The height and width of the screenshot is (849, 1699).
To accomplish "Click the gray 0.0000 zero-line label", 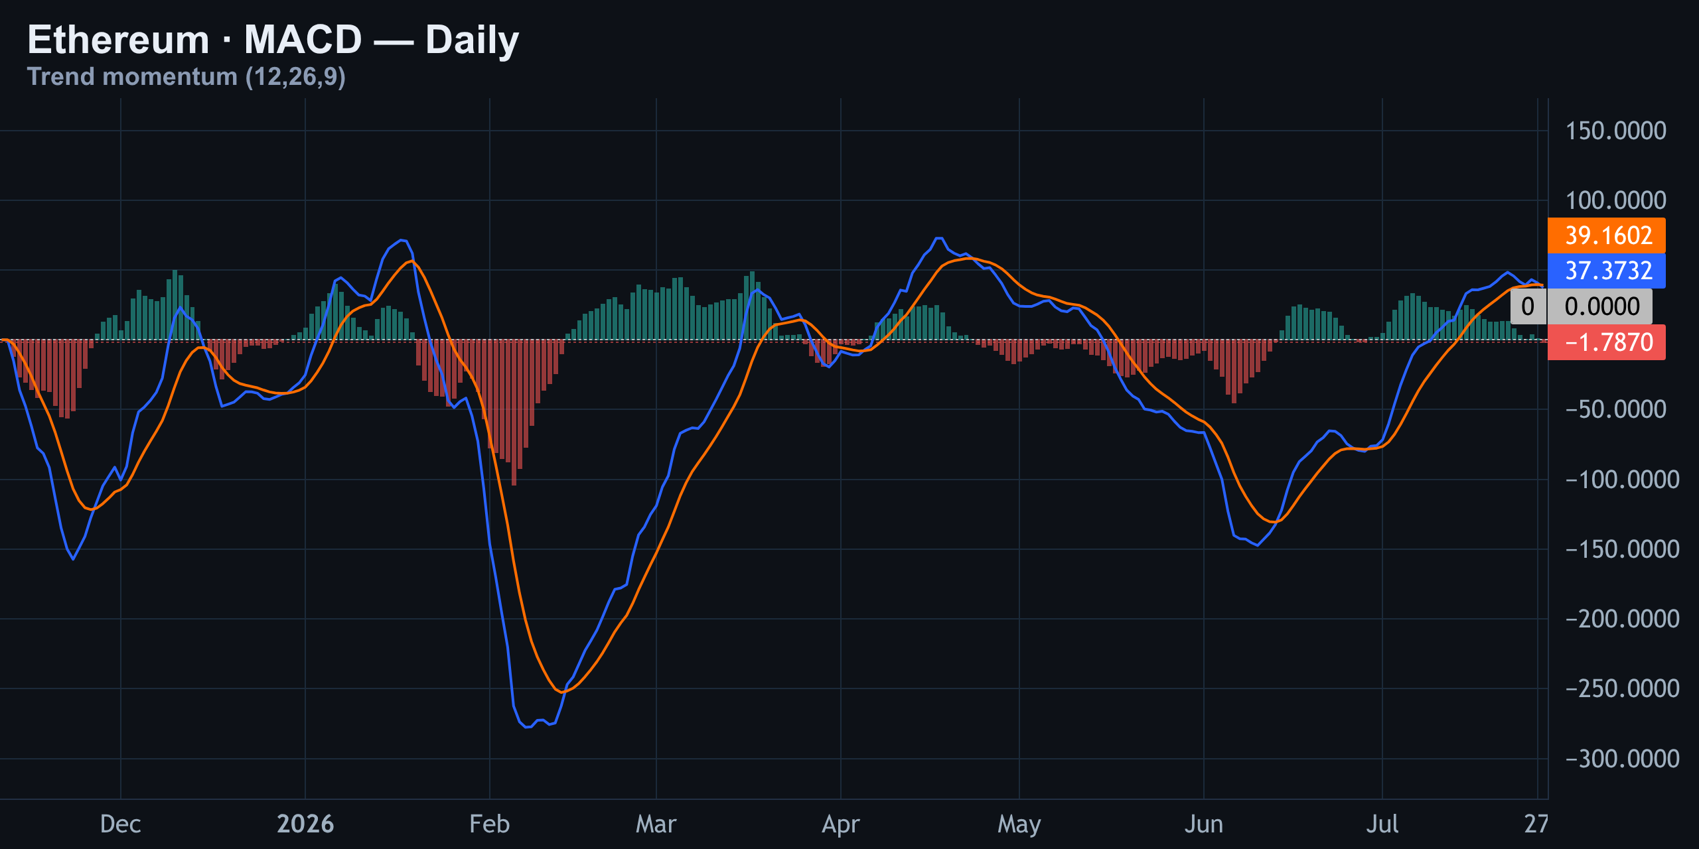I will click(1600, 306).
